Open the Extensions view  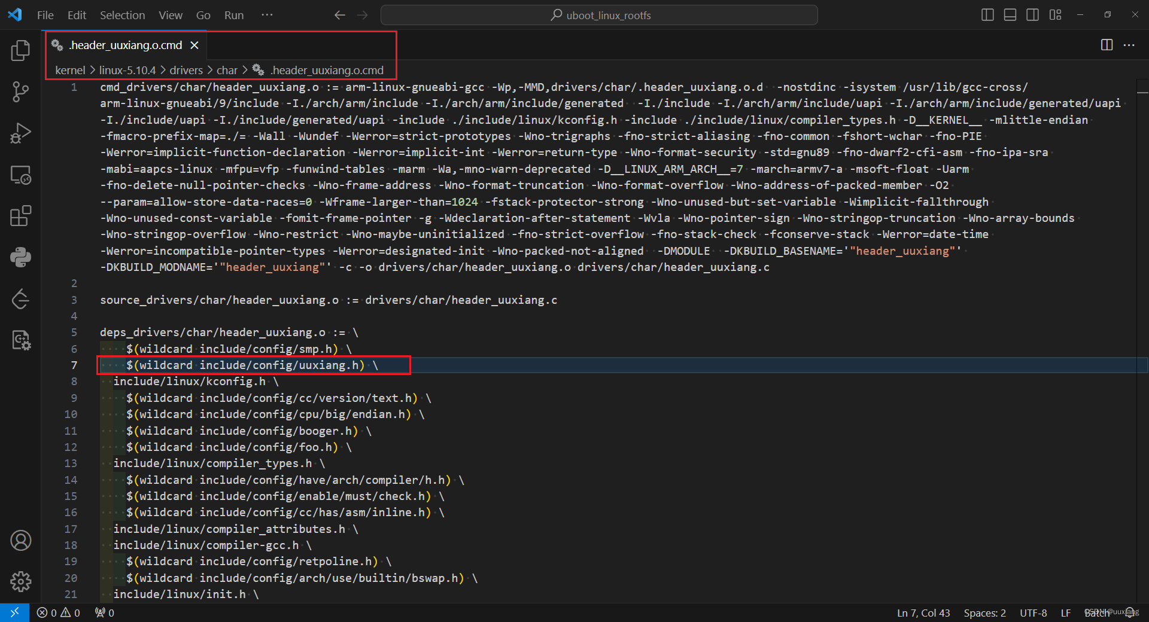pyautogui.click(x=20, y=216)
